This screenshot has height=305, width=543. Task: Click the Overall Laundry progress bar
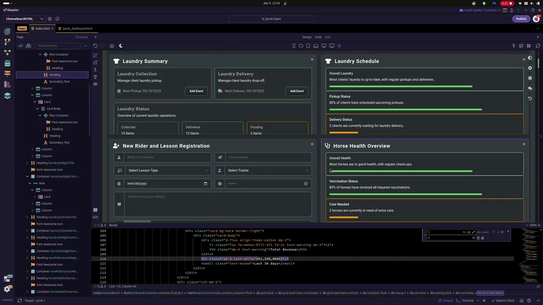coord(401,86)
